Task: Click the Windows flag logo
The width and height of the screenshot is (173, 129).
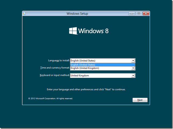Action: 73,31
